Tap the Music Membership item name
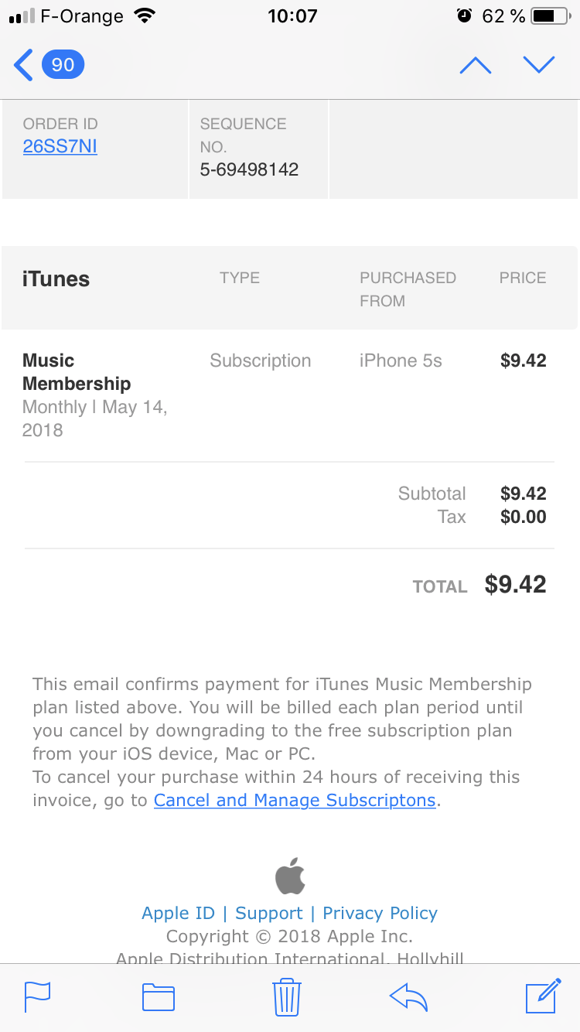 [x=77, y=372]
